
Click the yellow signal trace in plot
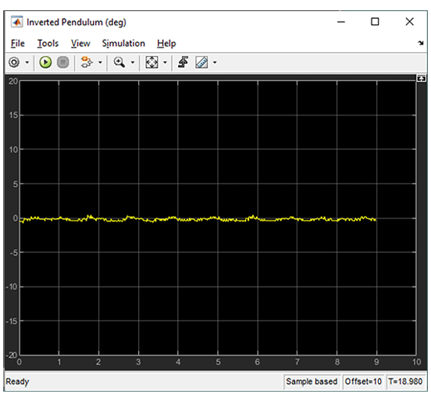[198, 219]
